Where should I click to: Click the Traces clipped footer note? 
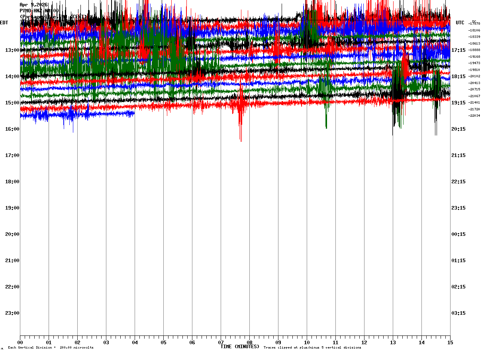pos(312,348)
